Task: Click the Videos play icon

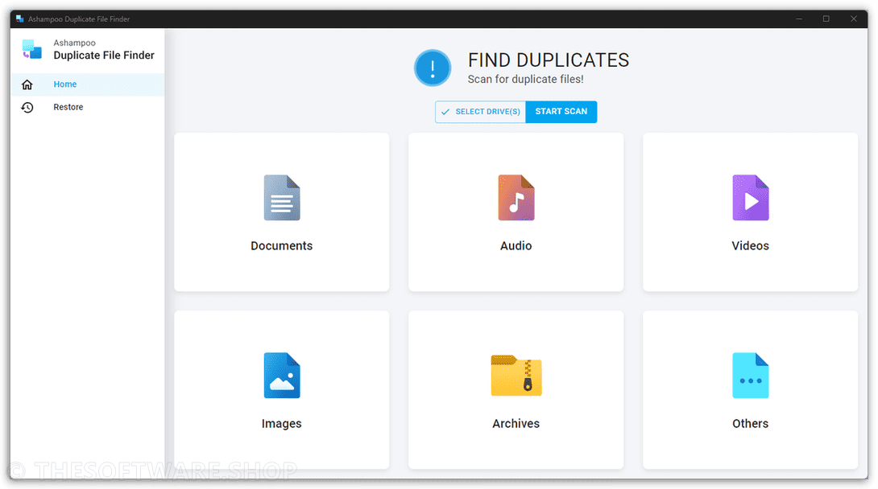Action: coord(751,198)
